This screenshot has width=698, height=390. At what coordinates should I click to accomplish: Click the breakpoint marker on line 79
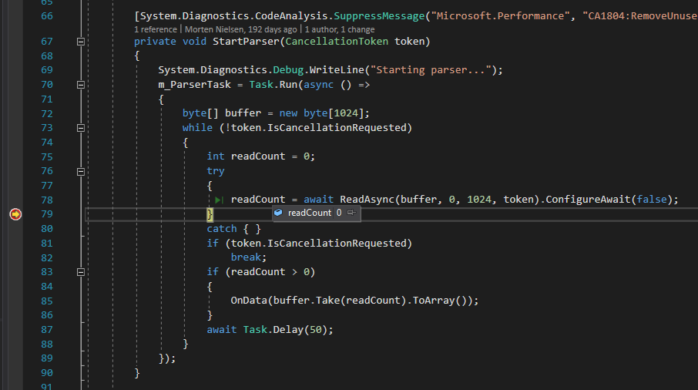tap(15, 214)
